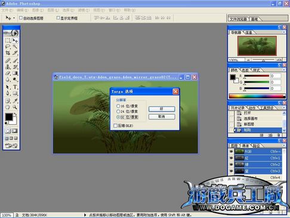The width and height of the screenshot is (290, 218).
Task: Select the Blur tool
Action: tap(8, 79)
